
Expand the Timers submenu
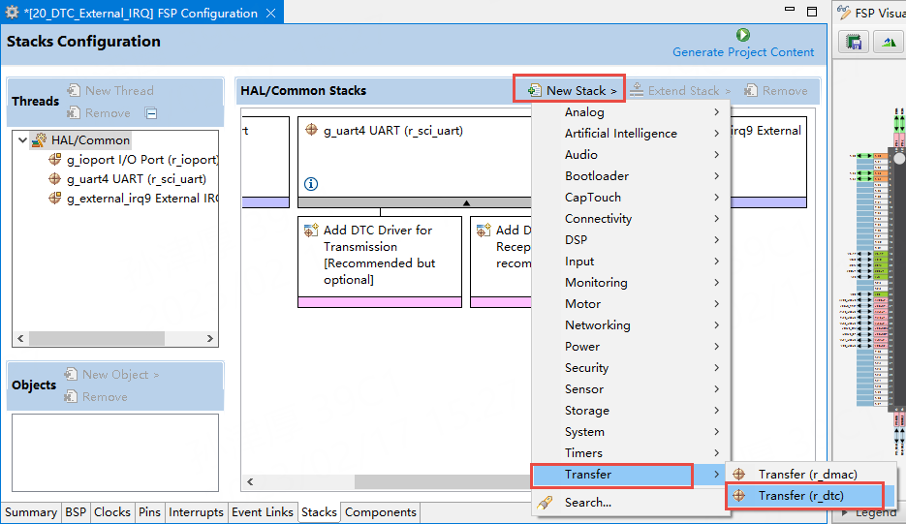pos(583,453)
